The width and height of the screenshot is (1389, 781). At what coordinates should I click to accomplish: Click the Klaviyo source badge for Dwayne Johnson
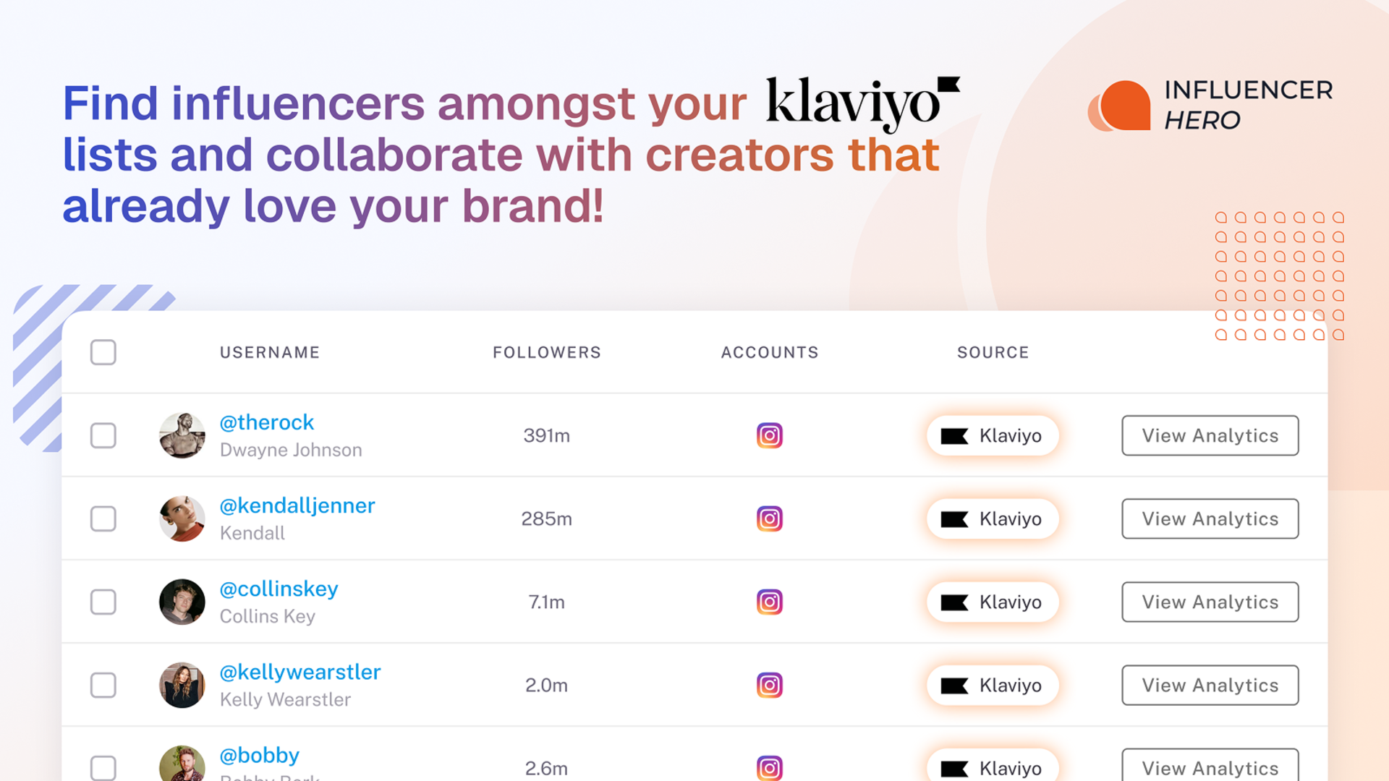[x=993, y=435]
